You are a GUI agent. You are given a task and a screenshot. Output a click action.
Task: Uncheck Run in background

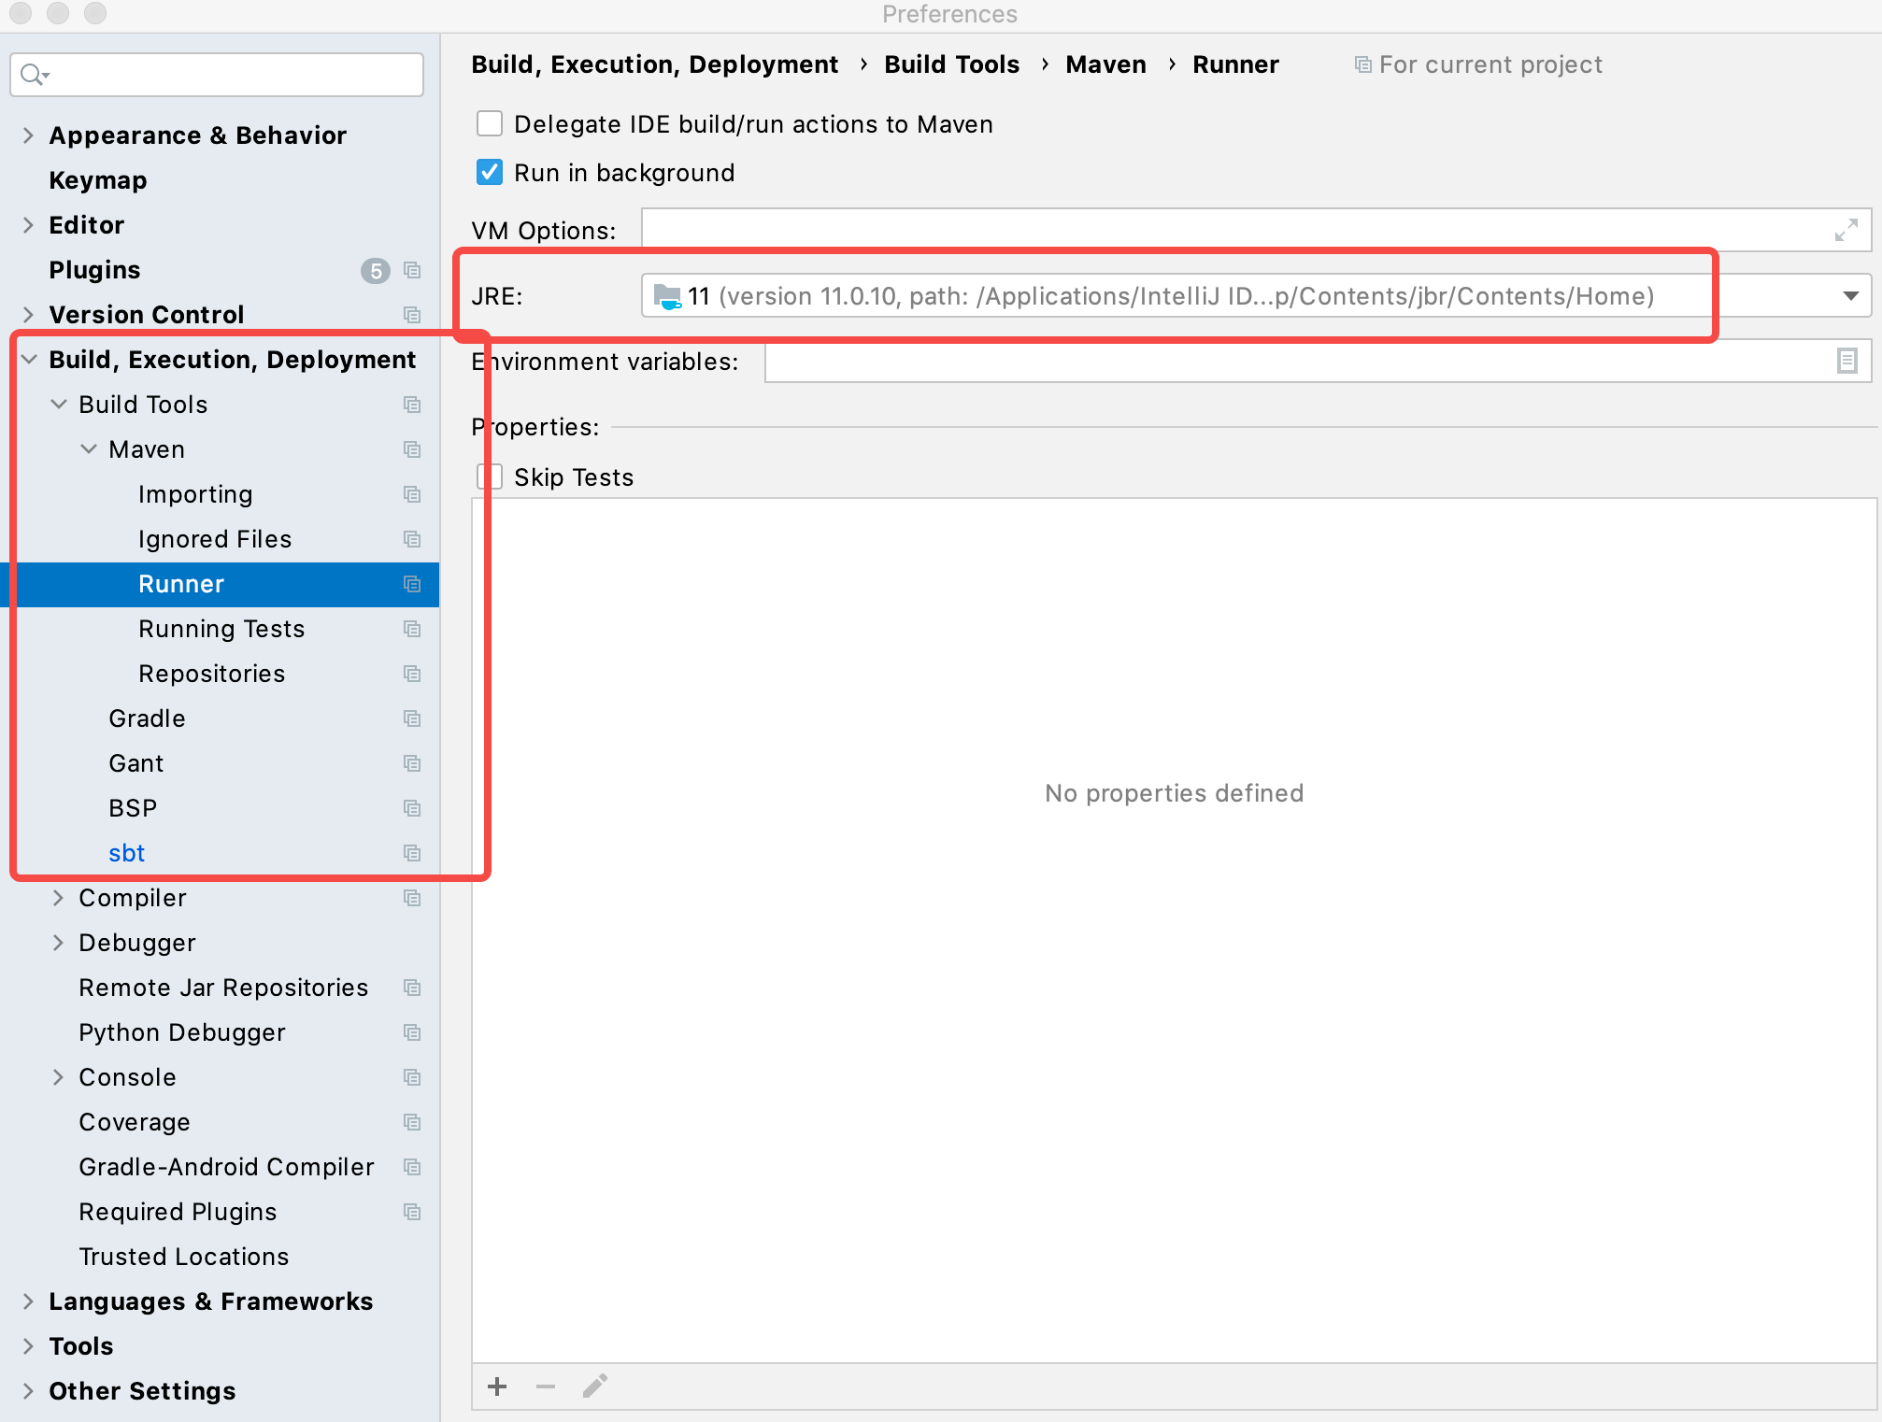click(x=490, y=173)
